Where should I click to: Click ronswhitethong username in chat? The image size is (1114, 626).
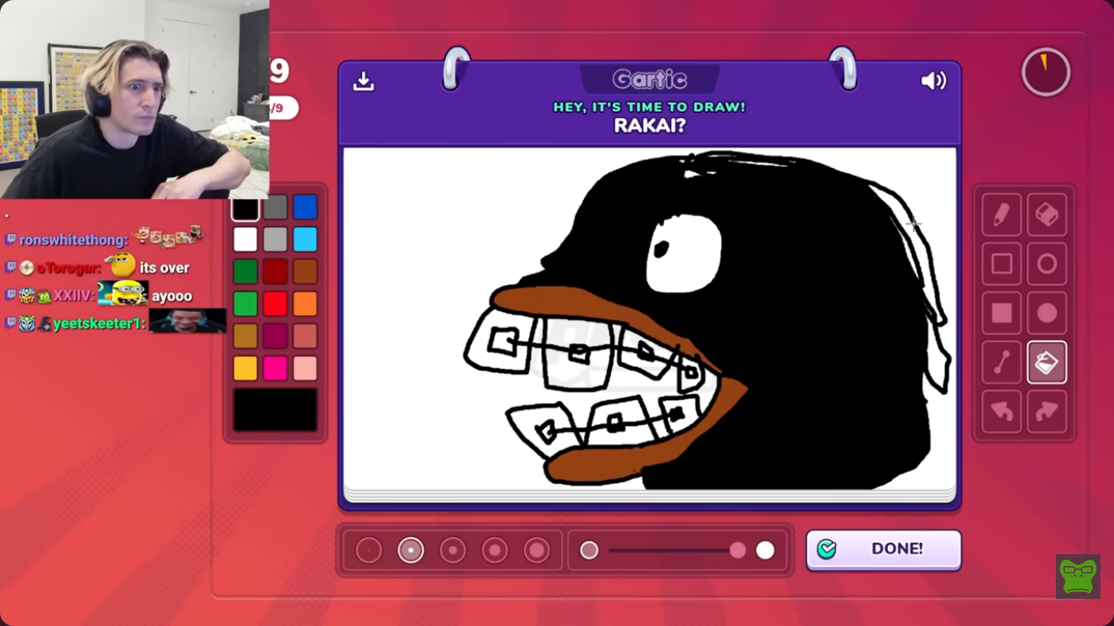[x=73, y=240]
